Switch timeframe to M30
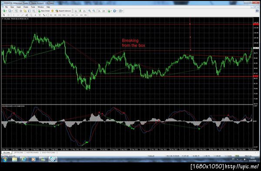 click(x=64, y=15)
